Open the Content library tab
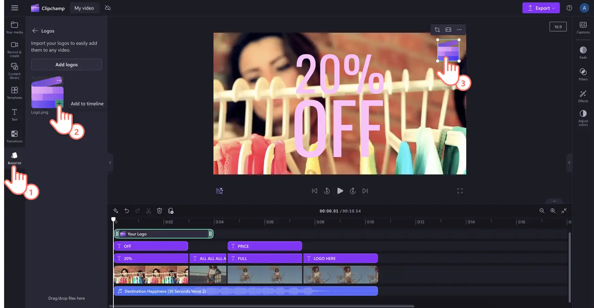The width and height of the screenshot is (594, 308). click(x=14, y=71)
